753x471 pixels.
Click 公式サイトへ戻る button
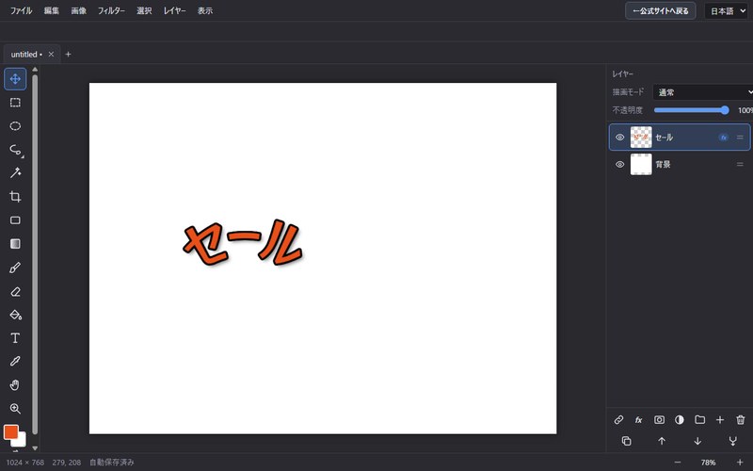tap(661, 10)
